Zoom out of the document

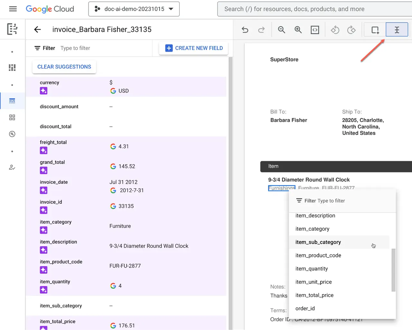282,30
